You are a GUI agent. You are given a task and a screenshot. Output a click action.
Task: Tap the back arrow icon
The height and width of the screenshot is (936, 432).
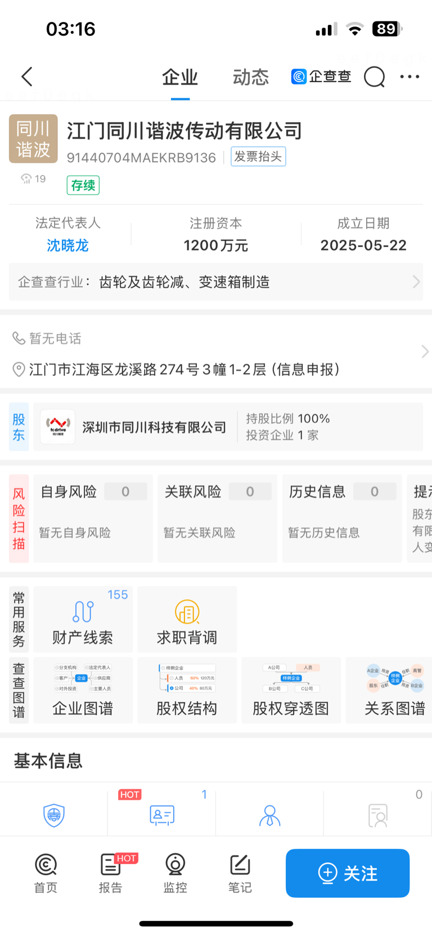27,77
